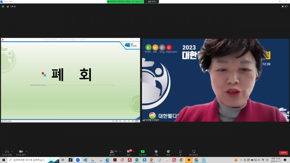This screenshot has height=163, width=290.
Task: Click the green encryption shield icon
Action: coord(3,7)
